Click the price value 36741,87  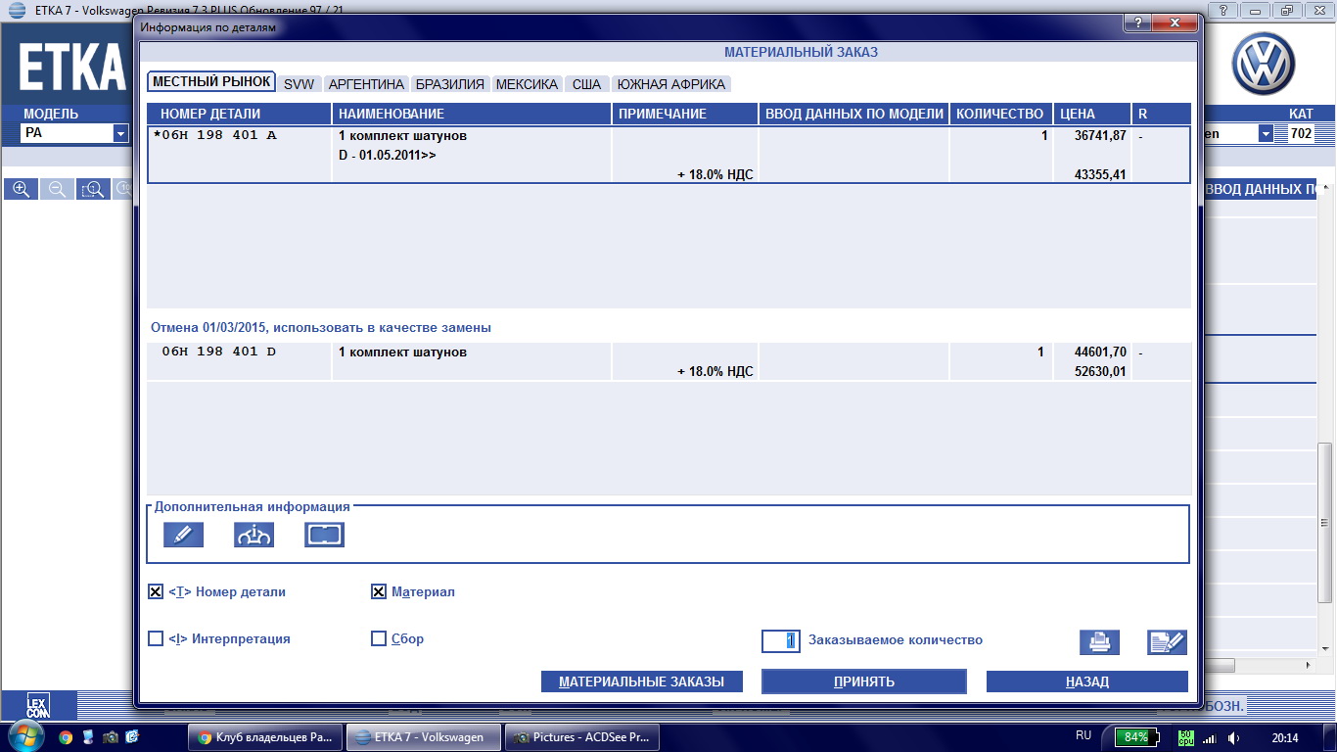coord(1100,135)
